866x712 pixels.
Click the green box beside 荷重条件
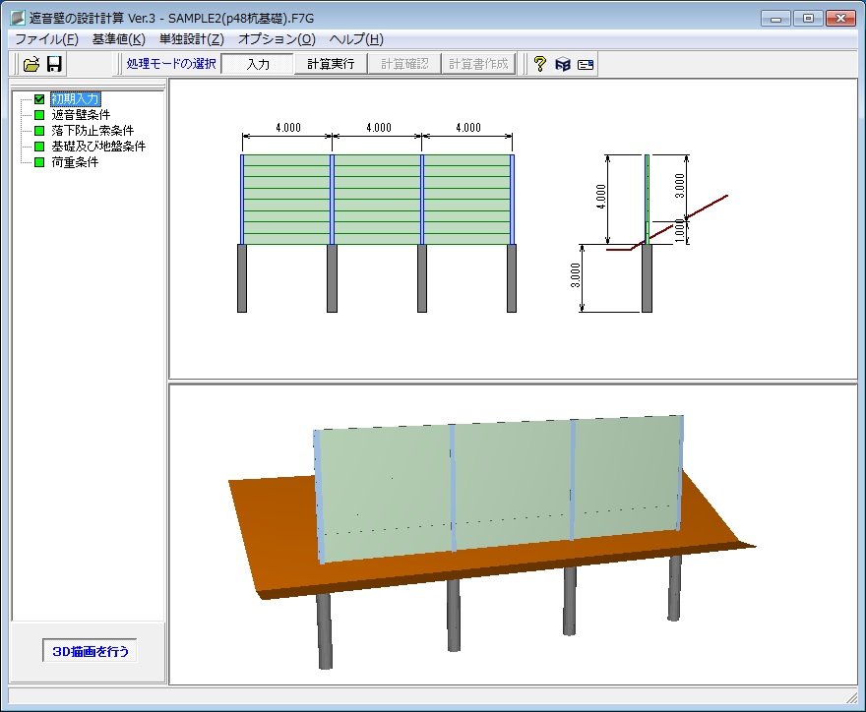pyautogui.click(x=39, y=162)
